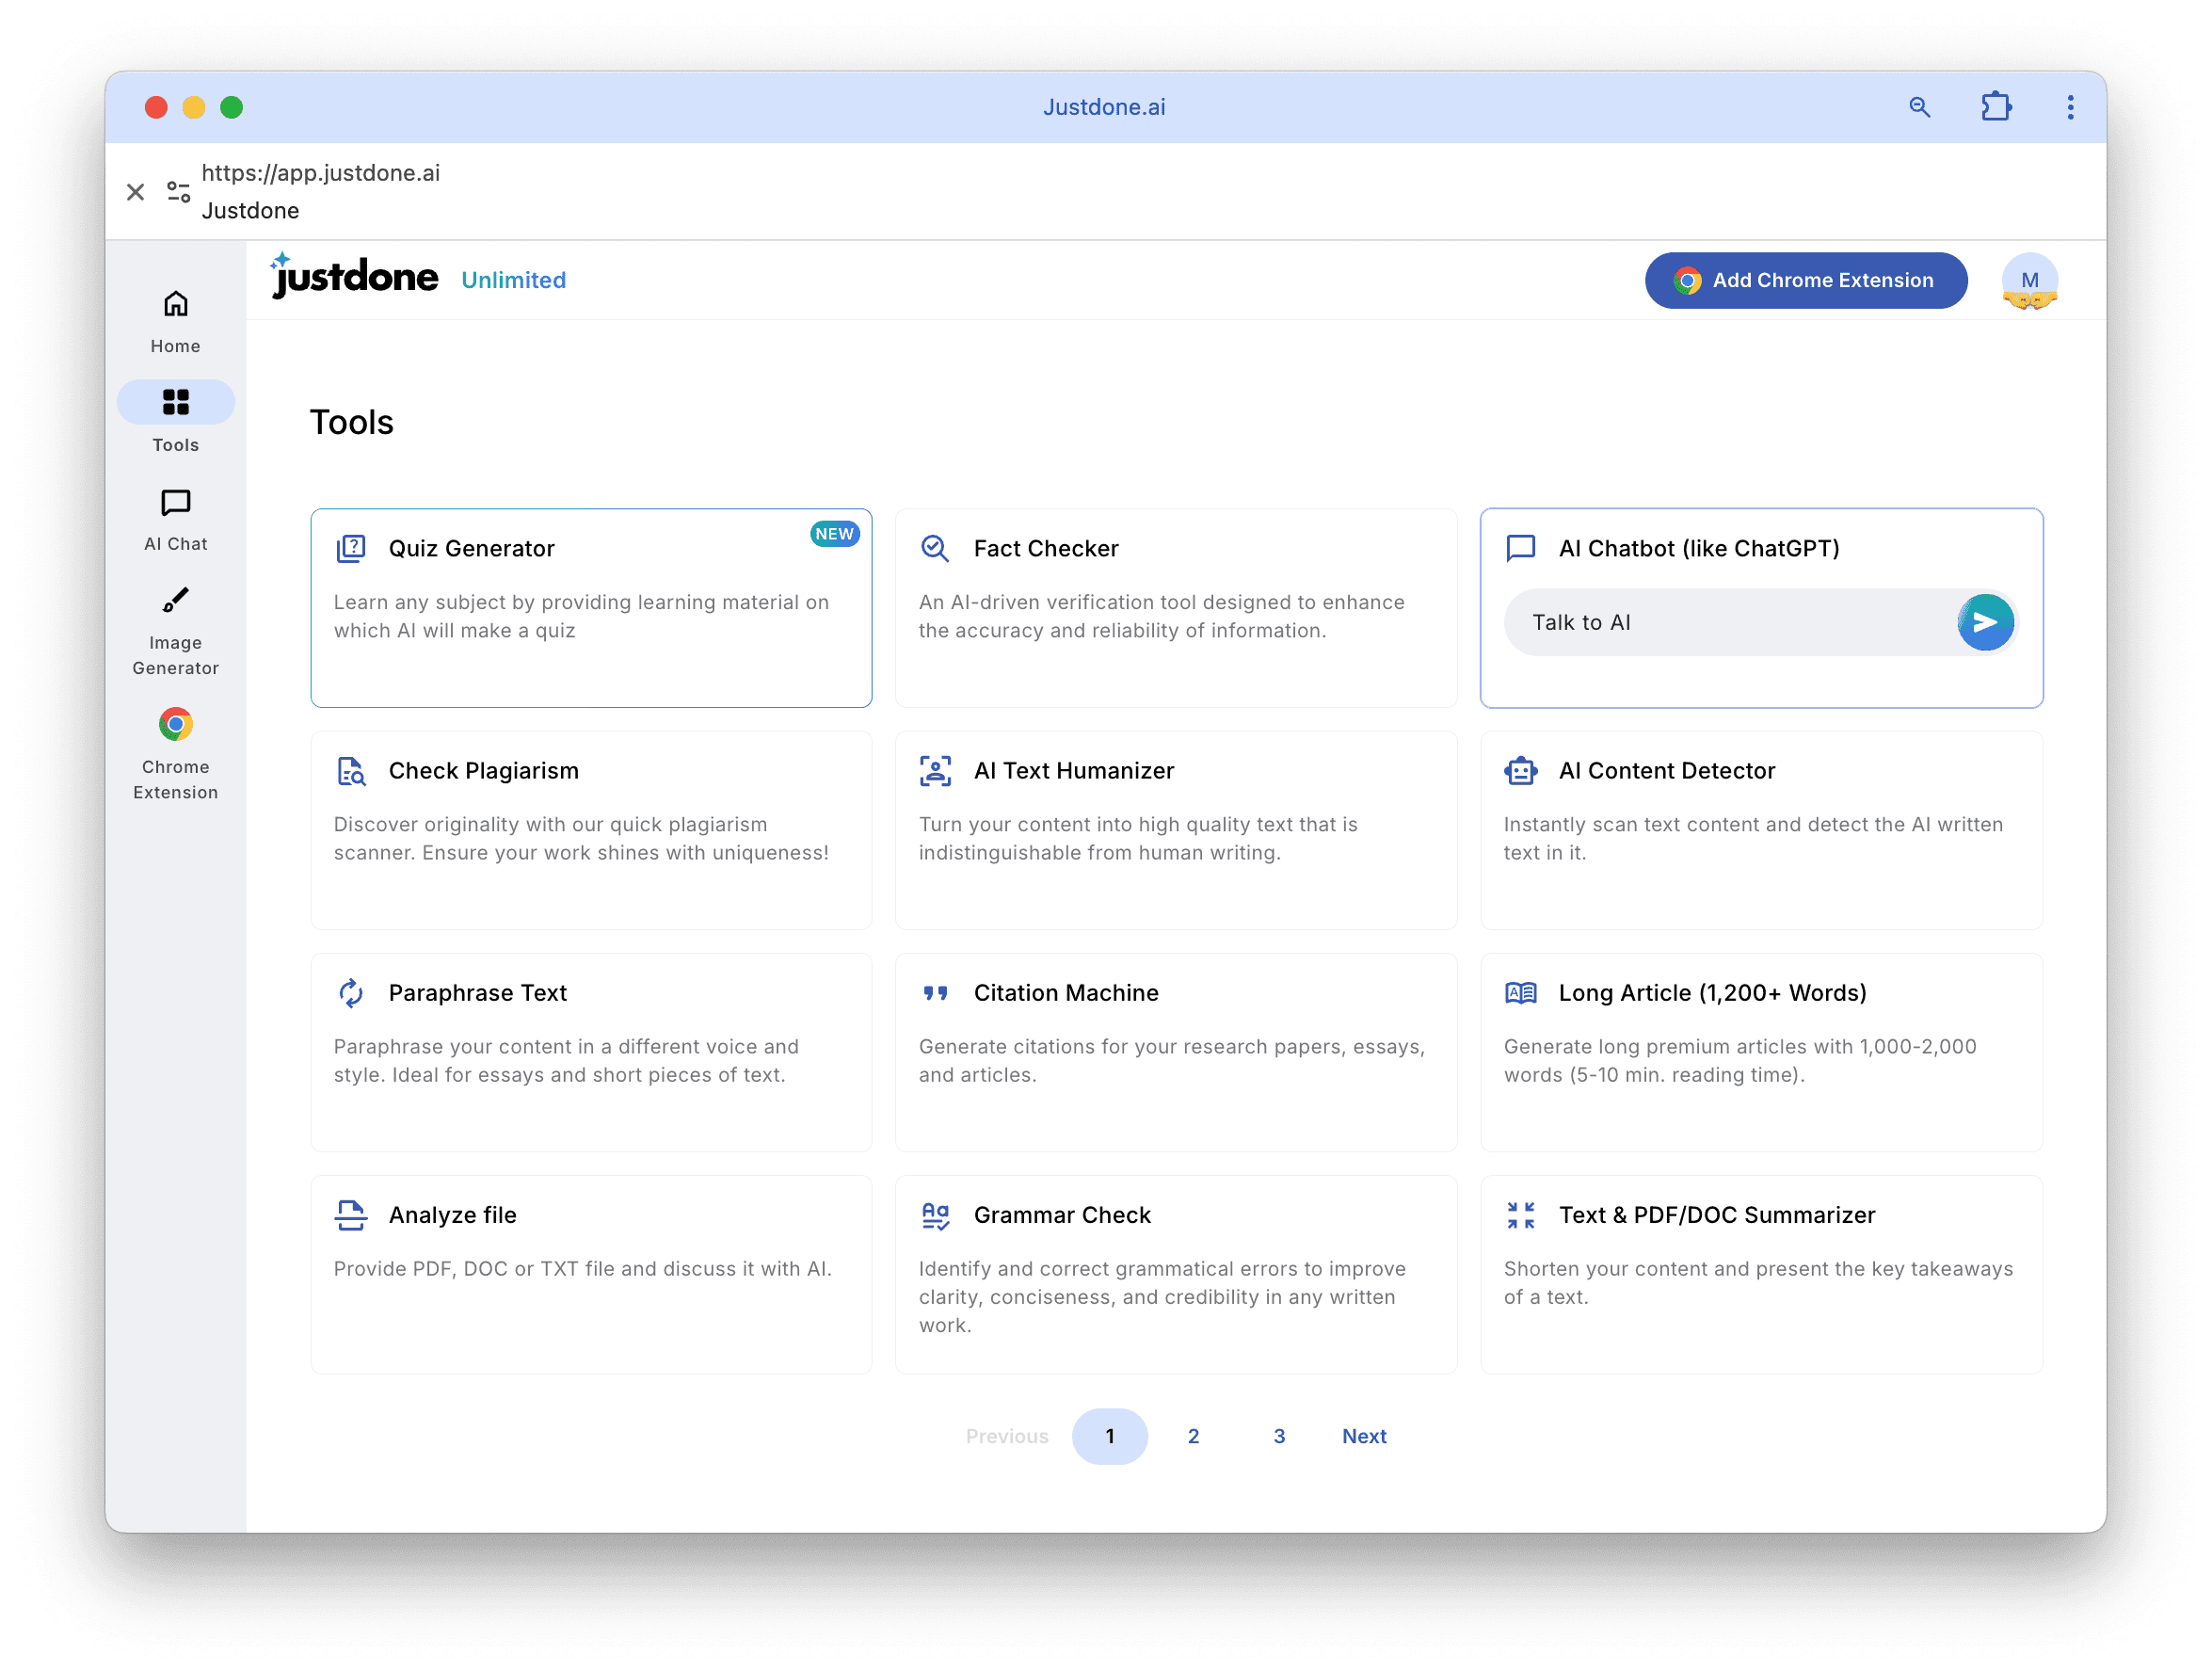Open Grammar Check tool title
The height and width of the screenshot is (1672, 2212).
[1062, 1215]
